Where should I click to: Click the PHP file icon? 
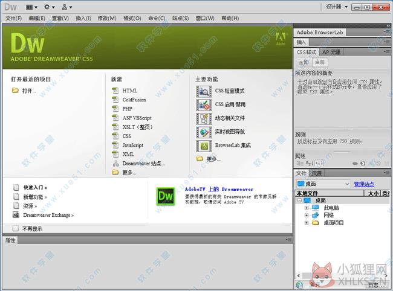115,109
